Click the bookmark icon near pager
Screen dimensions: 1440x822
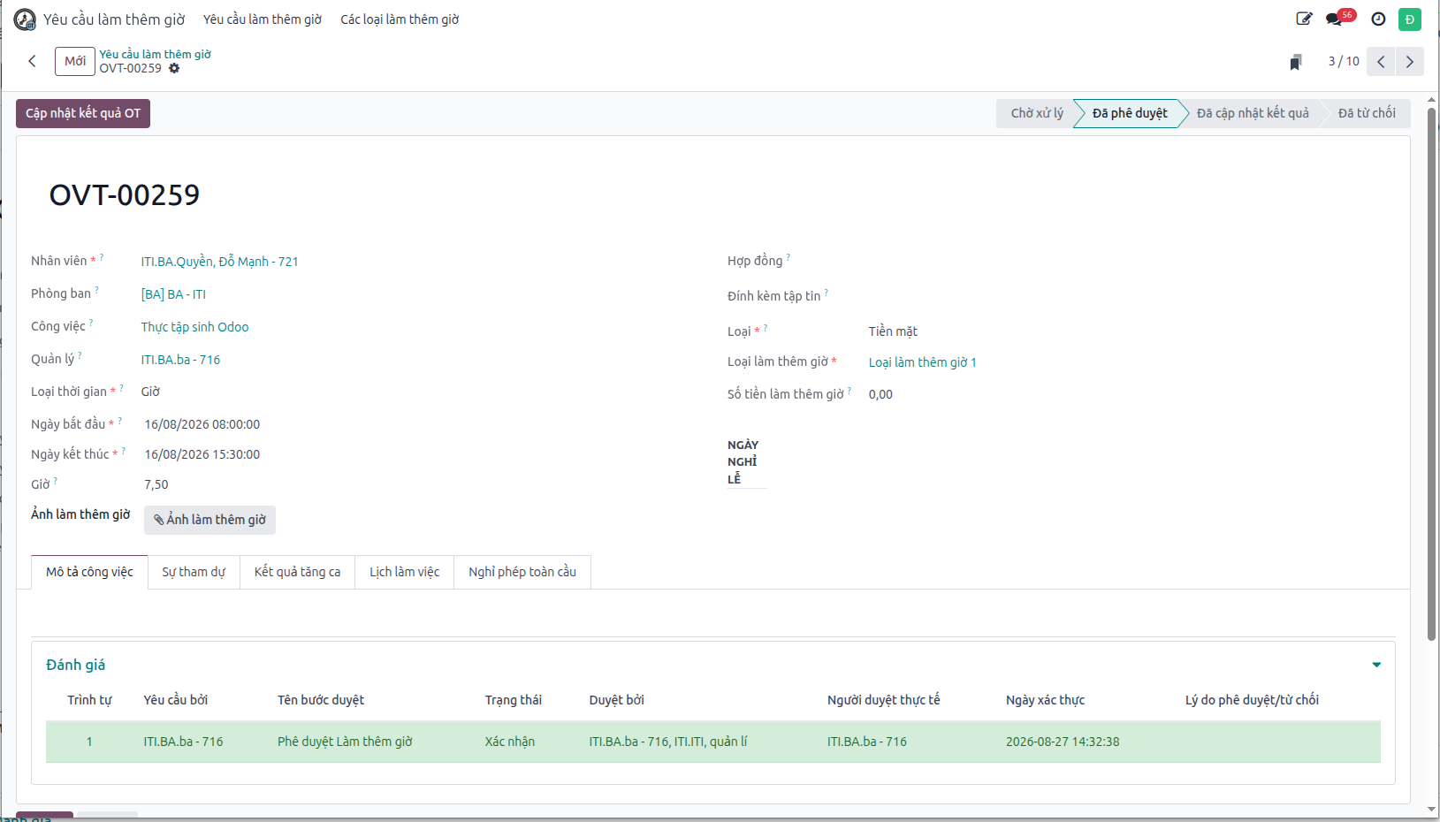pos(1296,62)
